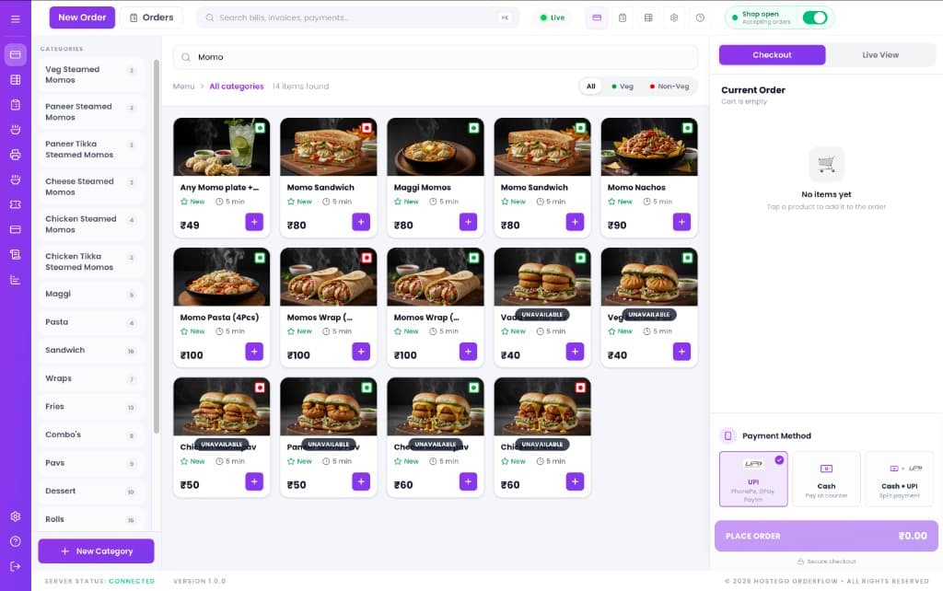Open the Maggi category
Viewport: 943px width, 591px height.
[91, 294]
